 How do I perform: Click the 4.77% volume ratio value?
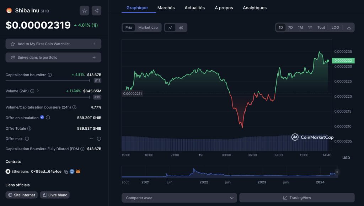click(x=96, y=107)
